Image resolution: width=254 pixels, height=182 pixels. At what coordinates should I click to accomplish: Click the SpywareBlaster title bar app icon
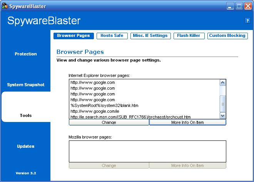(x=5, y=6)
